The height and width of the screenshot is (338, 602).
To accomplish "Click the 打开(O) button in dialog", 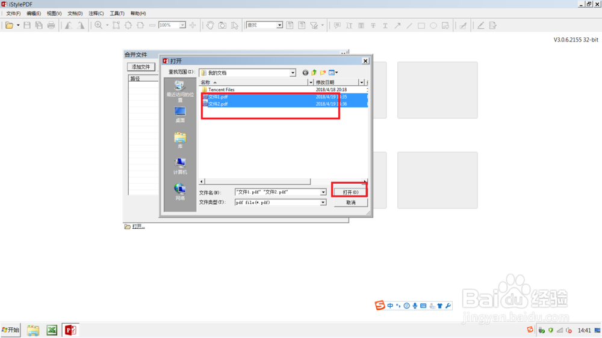I will (x=350, y=192).
